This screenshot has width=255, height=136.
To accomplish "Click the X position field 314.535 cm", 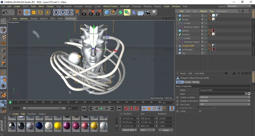I will pos(129,118).
